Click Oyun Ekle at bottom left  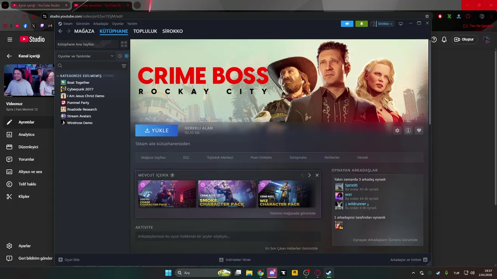coord(69,260)
